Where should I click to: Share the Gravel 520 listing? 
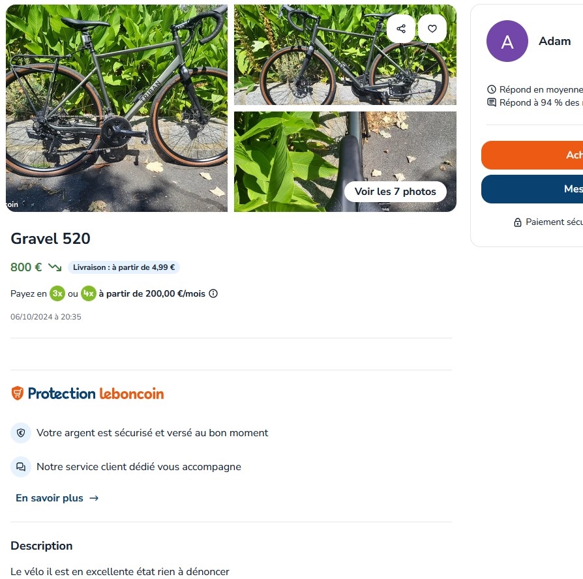(400, 28)
